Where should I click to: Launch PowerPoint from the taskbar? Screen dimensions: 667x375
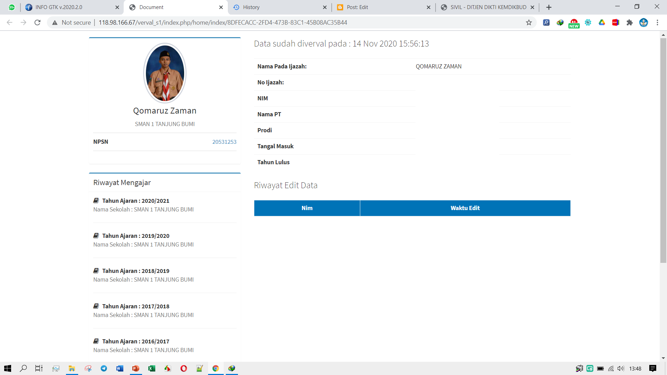(x=136, y=368)
